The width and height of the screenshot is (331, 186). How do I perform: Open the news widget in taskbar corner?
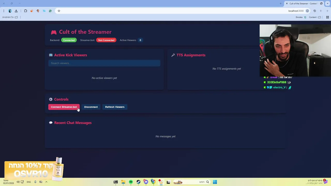pyautogui.click(x=317, y=182)
